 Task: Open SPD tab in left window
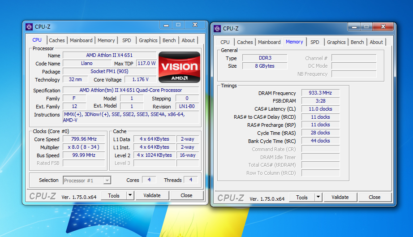(x=127, y=40)
